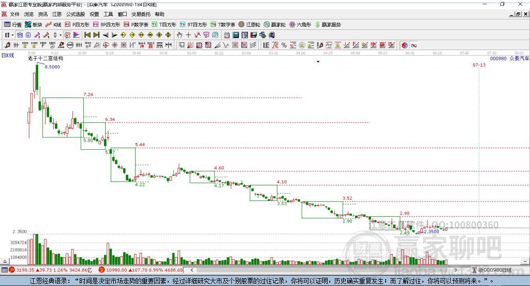Collapse volume panel with up arrow
Screen dimensions: 530x286
(5, 261)
